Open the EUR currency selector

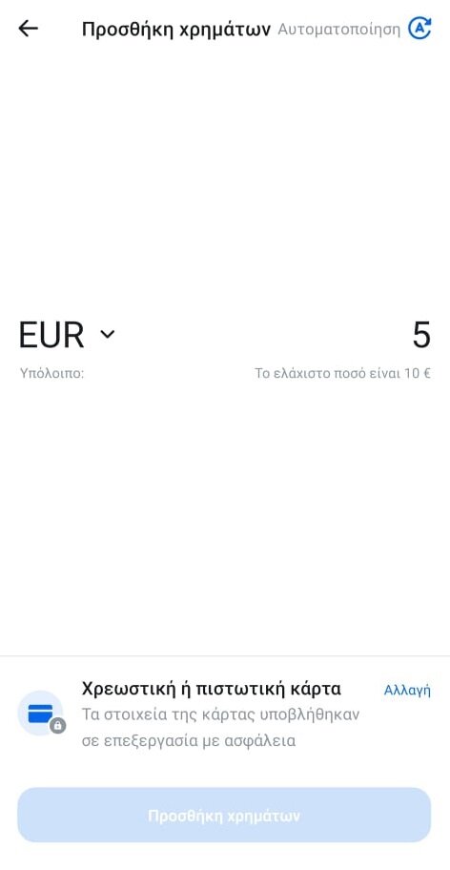(67, 335)
